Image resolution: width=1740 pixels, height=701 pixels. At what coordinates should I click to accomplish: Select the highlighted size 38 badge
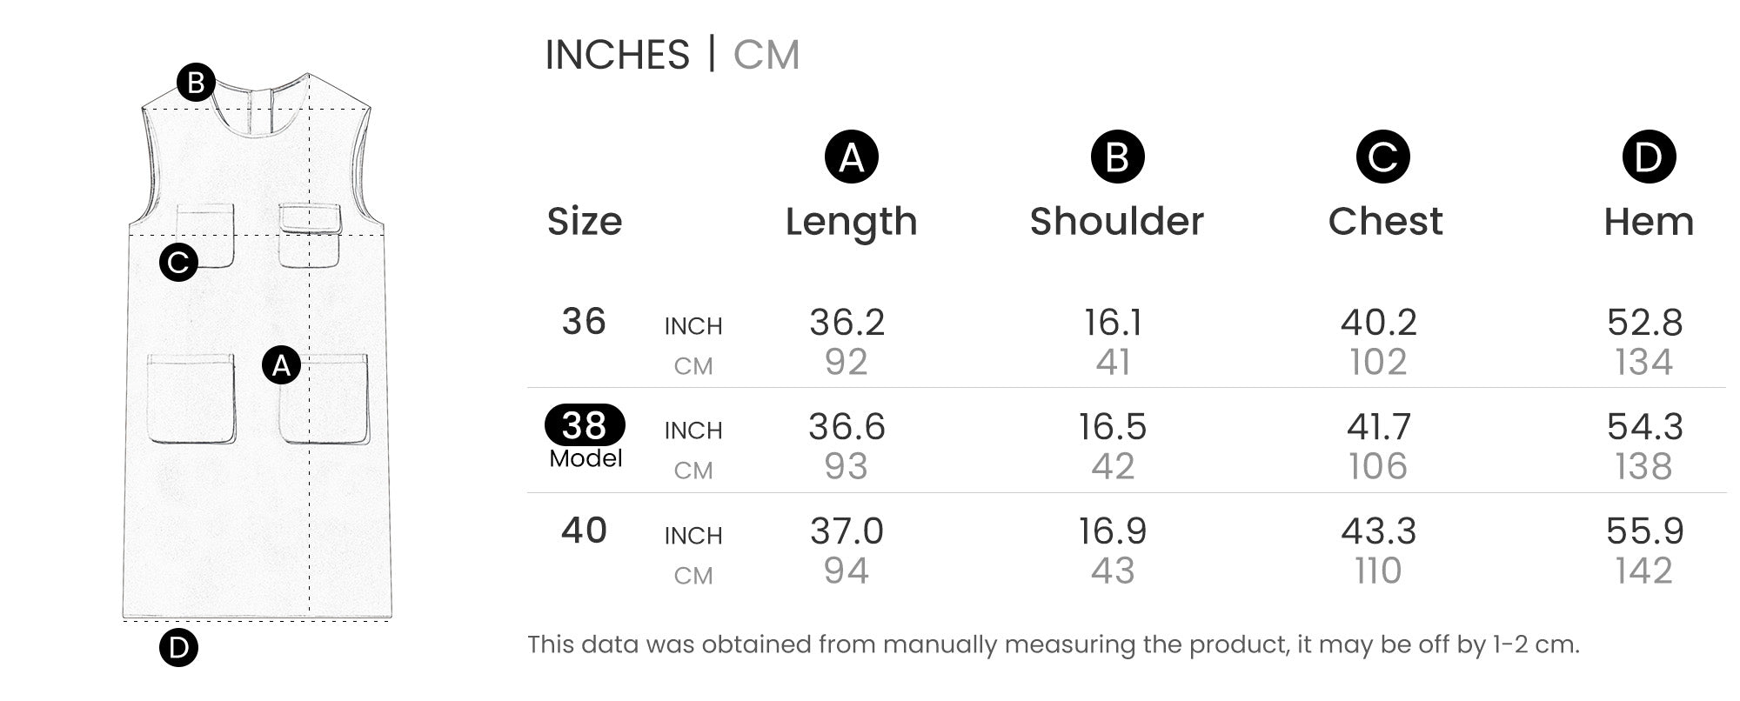585,425
